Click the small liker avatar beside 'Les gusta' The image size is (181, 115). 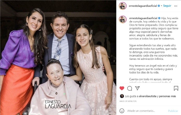(122, 96)
